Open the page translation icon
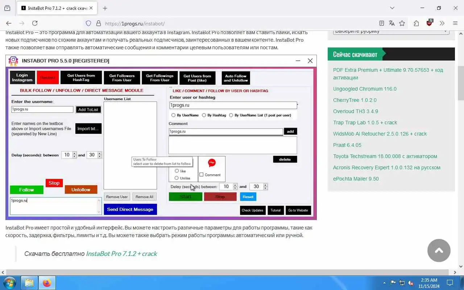The image size is (464, 290). 392,23
